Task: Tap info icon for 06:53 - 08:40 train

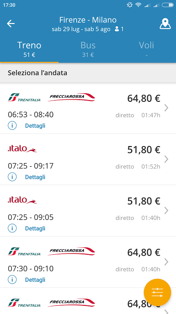Action: [x=12, y=126]
